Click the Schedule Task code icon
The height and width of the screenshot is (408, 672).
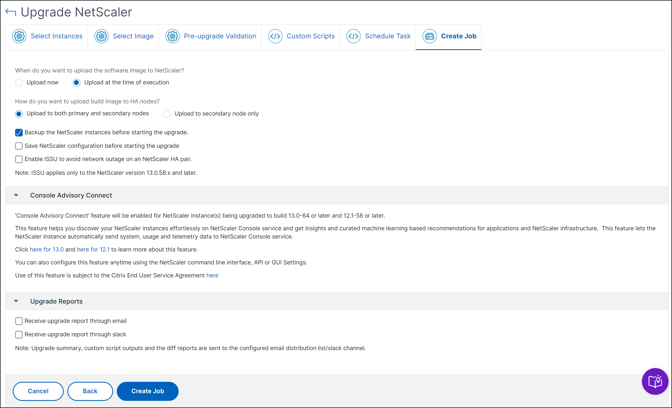click(x=354, y=36)
